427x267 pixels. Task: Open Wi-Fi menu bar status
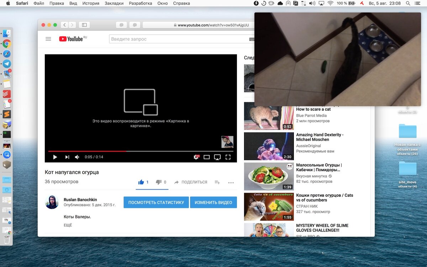[x=330, y=3]
